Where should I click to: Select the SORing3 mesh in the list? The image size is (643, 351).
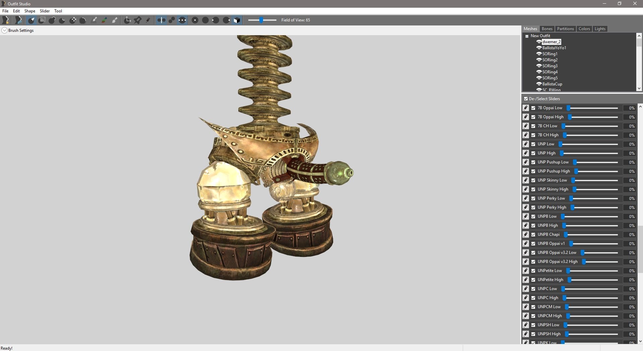click(x=550, y=66)
